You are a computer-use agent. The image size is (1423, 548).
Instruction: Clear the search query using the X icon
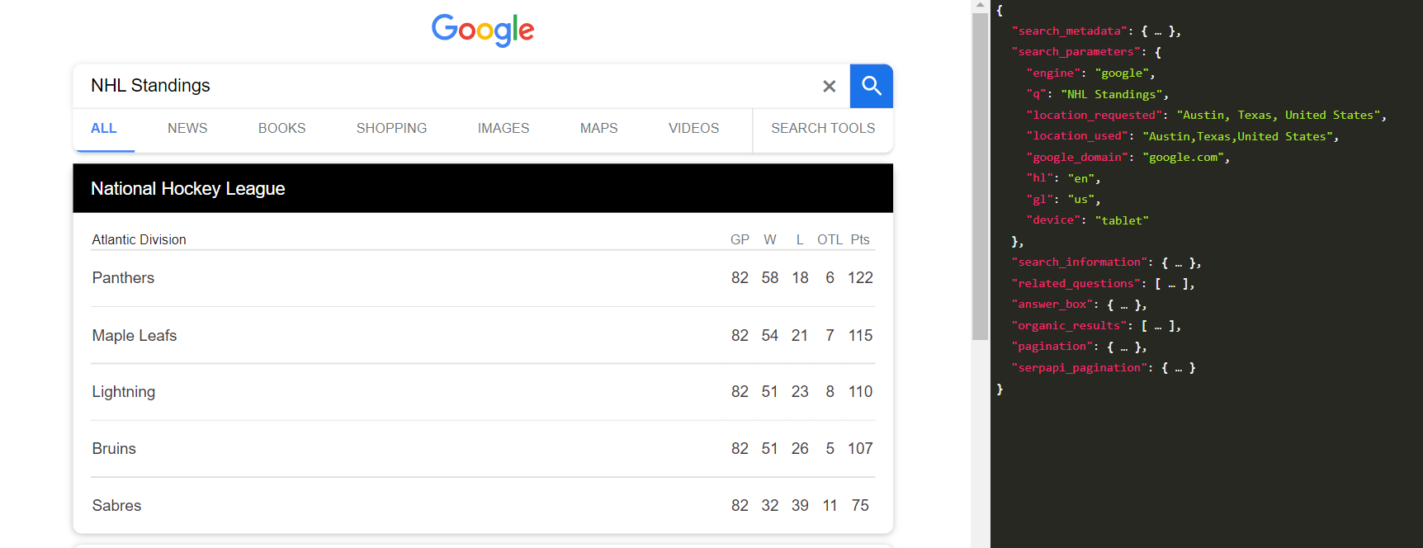pos(829,86)
